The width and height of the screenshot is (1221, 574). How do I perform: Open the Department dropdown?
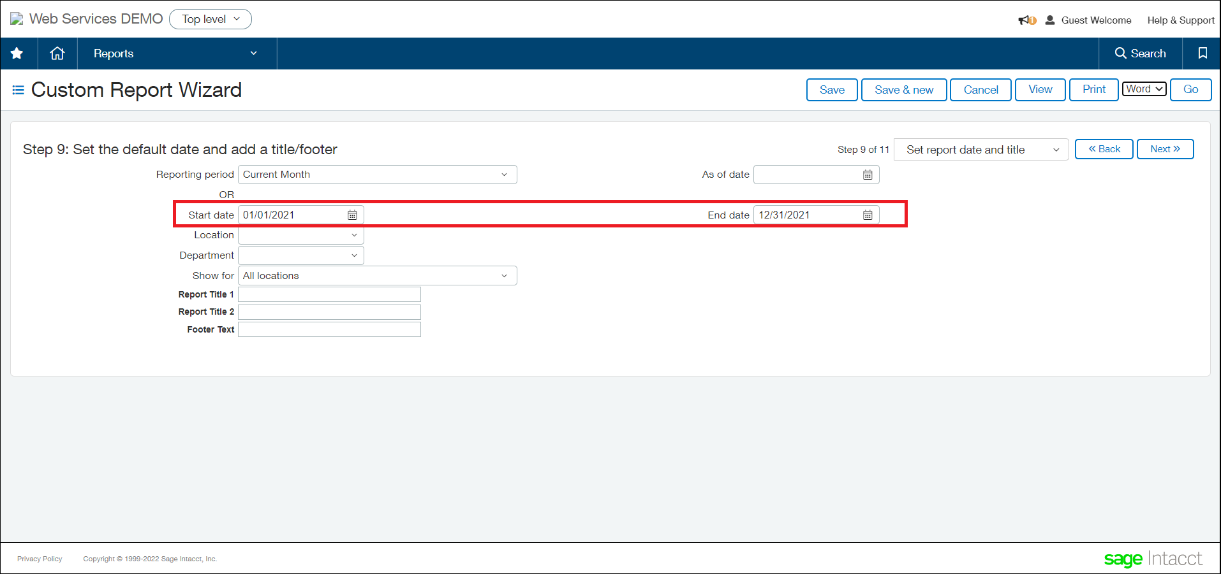point(300,255)
